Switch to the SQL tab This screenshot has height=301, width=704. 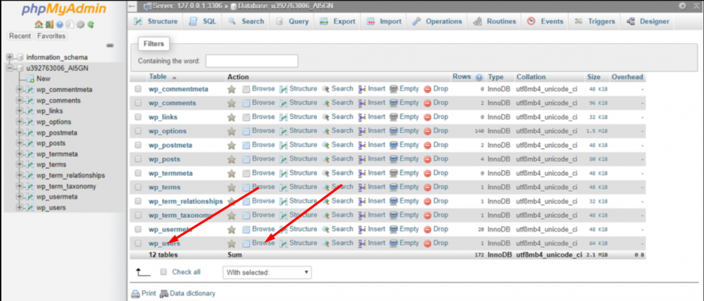[202, 21]
